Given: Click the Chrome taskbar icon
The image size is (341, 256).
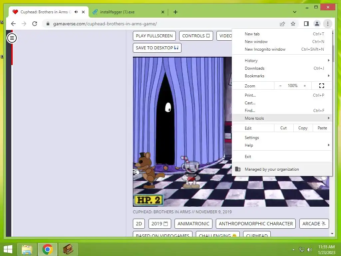Looking at the screenshot, I should point(48,249).
